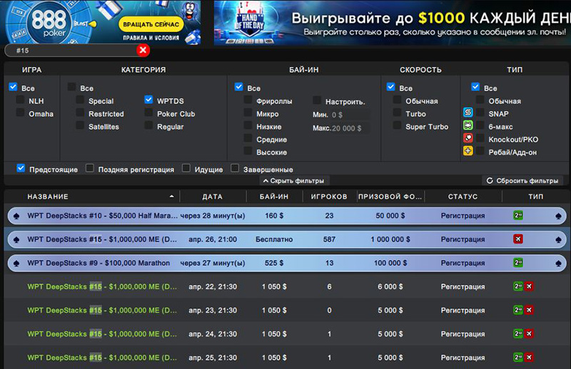Select the #15 ME row dated апр. 22
This screenshot has width=571, height=369.
pos(287,286)
